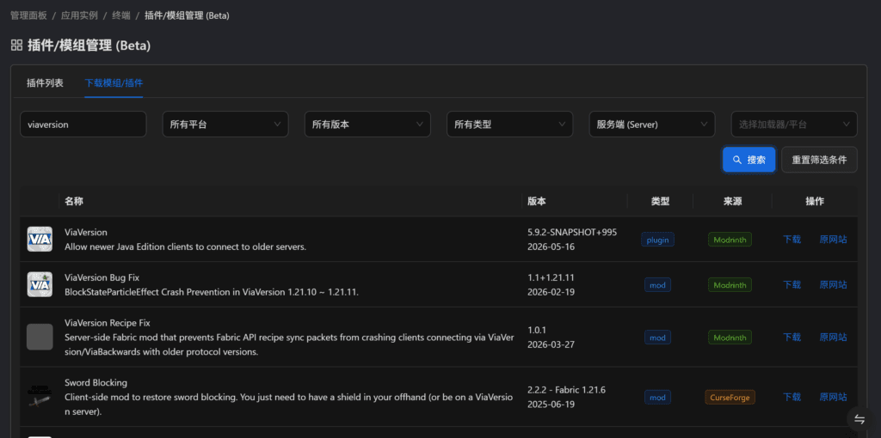881x438 pixels.
Task: Click the Modrinth tag on ViaVersion row
Action: [x=730, y=240]
